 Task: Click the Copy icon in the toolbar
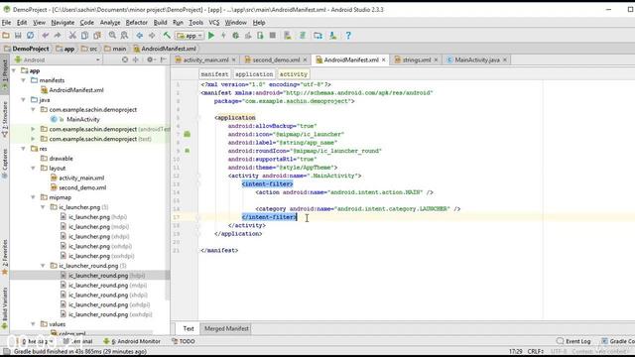(x=84, y=36)
